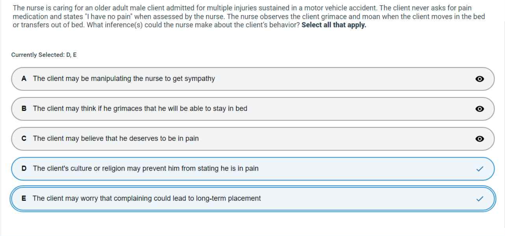
Task: Unselect the "long-term placement" answer
Action: [x=147, y=198]
